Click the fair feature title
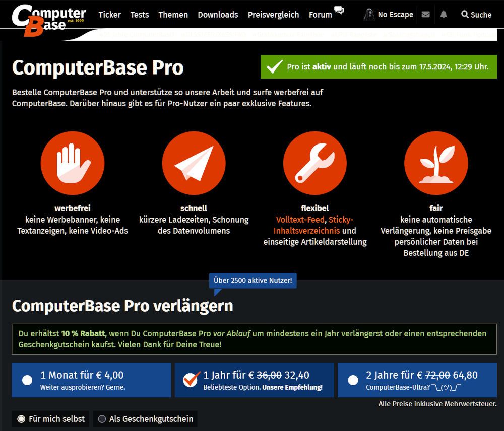Viewport: 504px width, 431px height. pyautogui.click(x=436, y=208)
